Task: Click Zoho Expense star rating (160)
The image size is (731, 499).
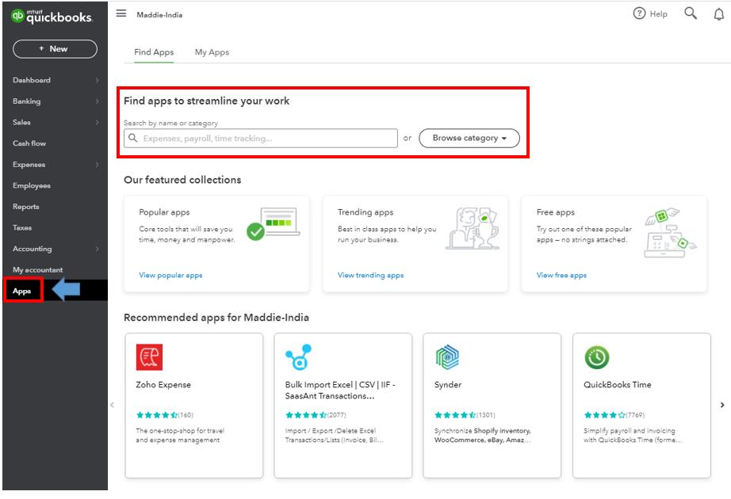Action: coord(165,415)
